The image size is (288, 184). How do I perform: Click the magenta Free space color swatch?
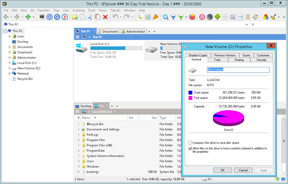[191, 98]
